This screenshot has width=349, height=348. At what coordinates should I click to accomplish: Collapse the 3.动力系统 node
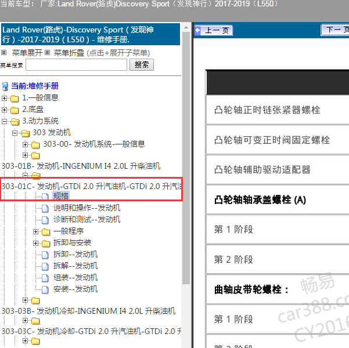click(4, 121)
